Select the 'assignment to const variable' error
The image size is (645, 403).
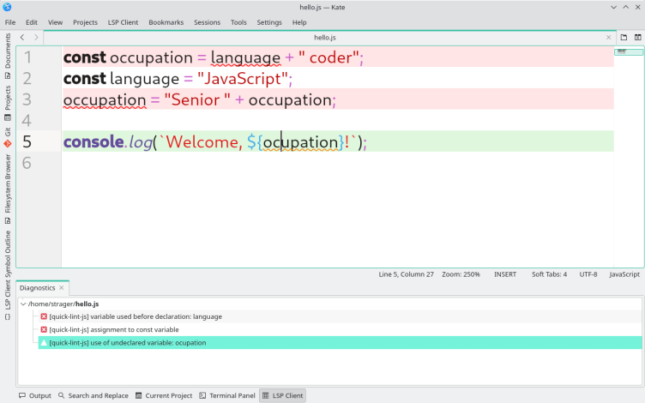113,329
